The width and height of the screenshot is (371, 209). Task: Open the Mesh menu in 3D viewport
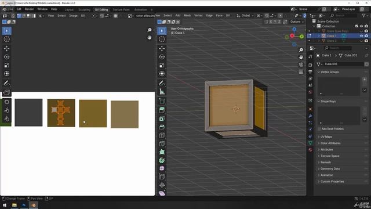(187, 16)
